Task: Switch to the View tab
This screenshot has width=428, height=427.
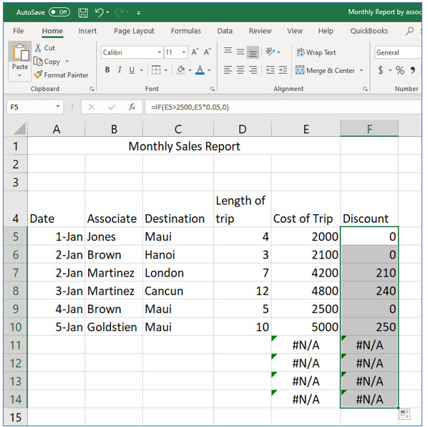Action: [x=295, y=31]
